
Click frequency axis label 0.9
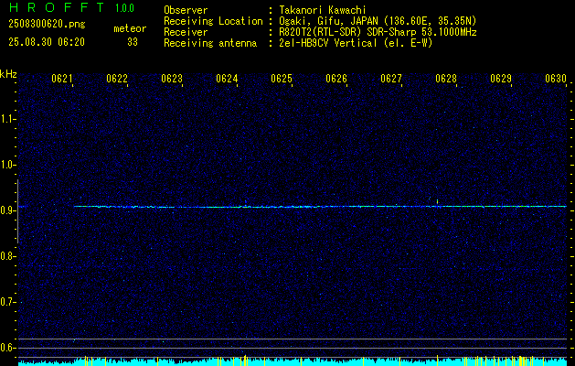click(x=7, y=210)
